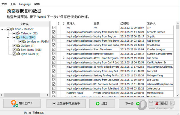Sort by 发件人 column header
The image size is (180, 115).
(160, 23)
